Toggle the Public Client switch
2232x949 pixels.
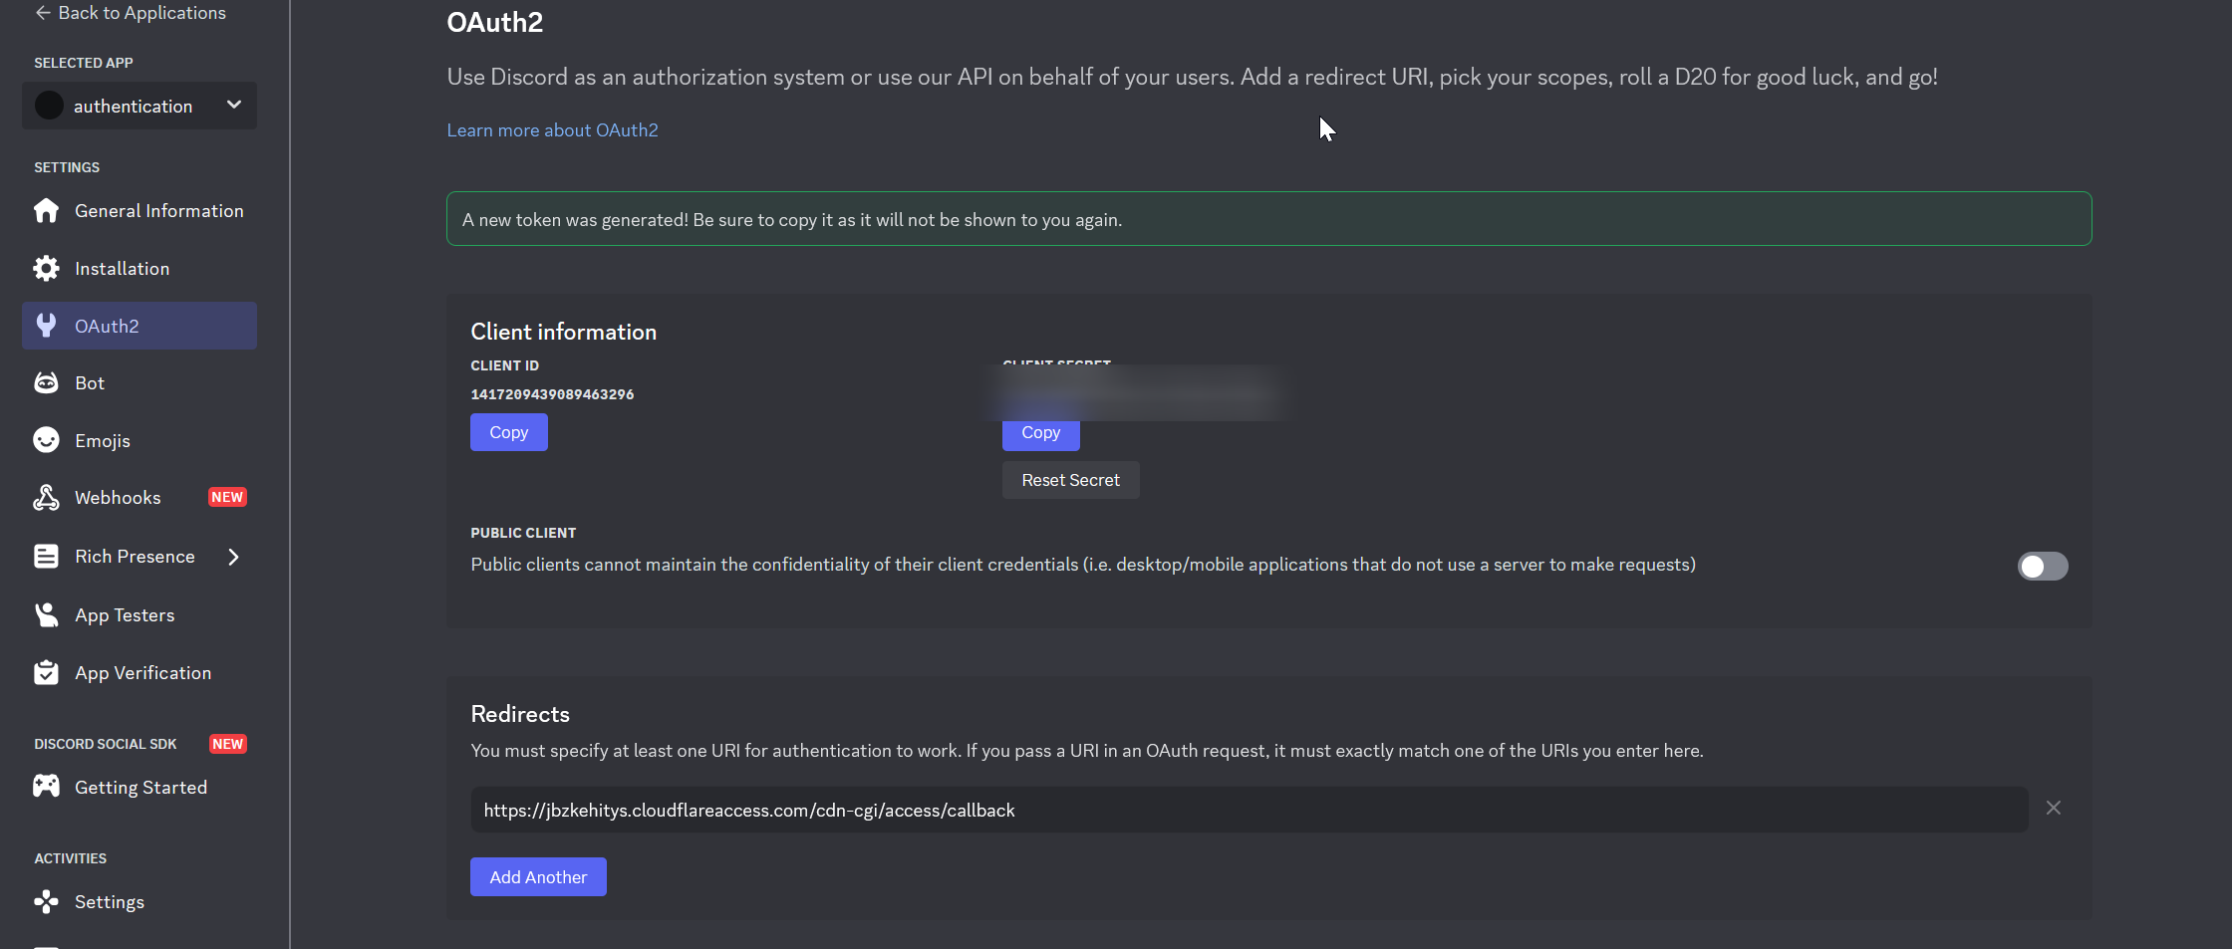click(2042, 566)
